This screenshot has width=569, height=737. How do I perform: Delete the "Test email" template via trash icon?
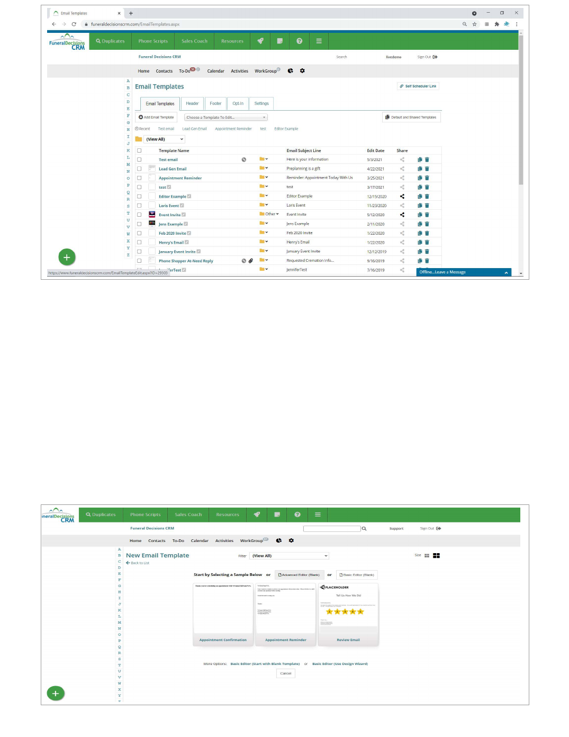427,159
